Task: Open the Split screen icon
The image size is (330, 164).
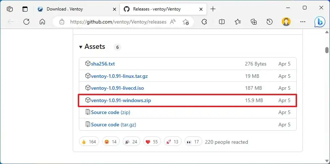Action: point(222,22)
